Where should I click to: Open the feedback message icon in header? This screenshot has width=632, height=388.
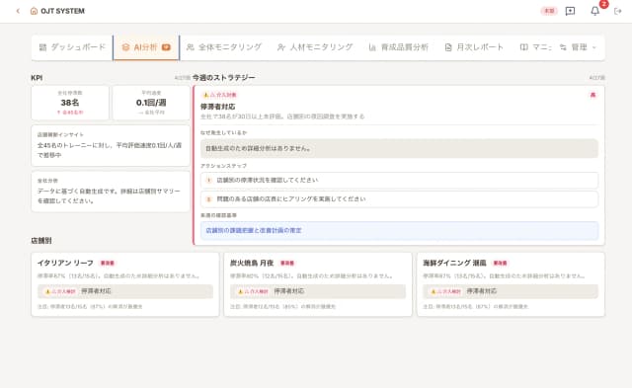(570, 11)
